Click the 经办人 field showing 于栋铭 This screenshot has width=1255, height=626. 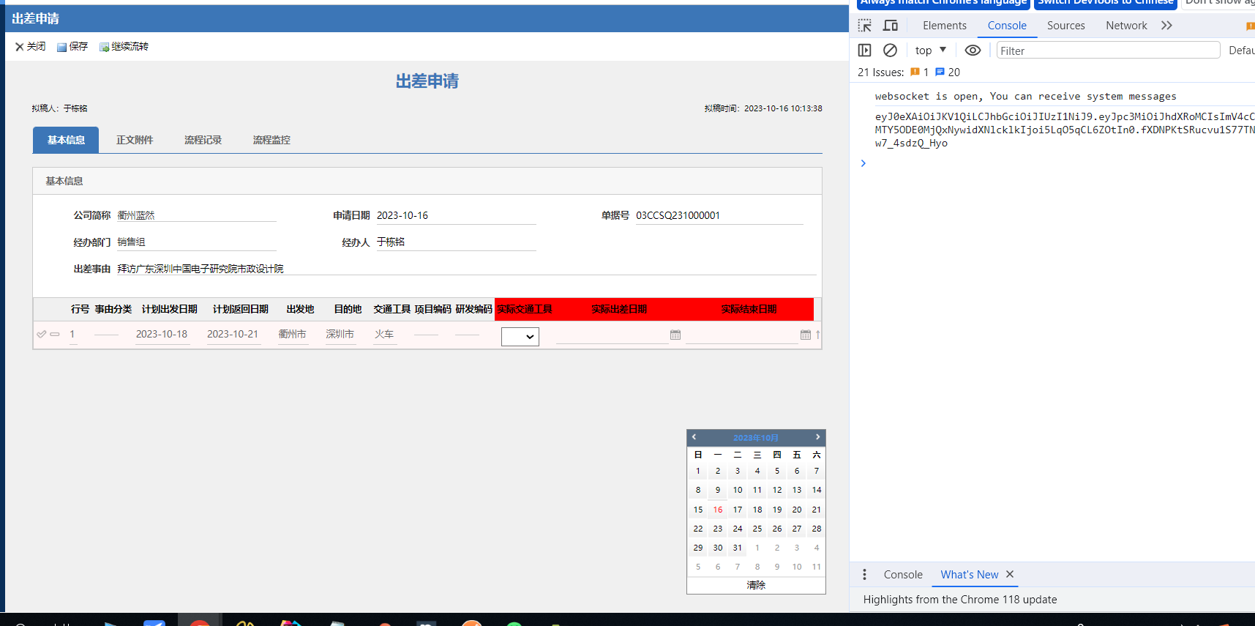point(456,242)
